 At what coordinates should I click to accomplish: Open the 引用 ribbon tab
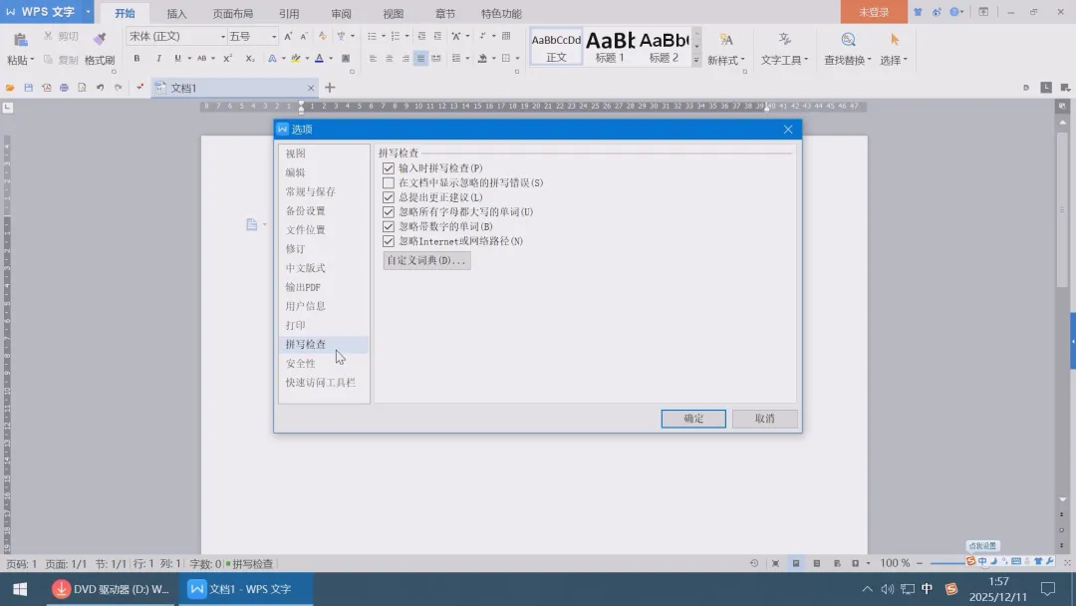[289, 13]
